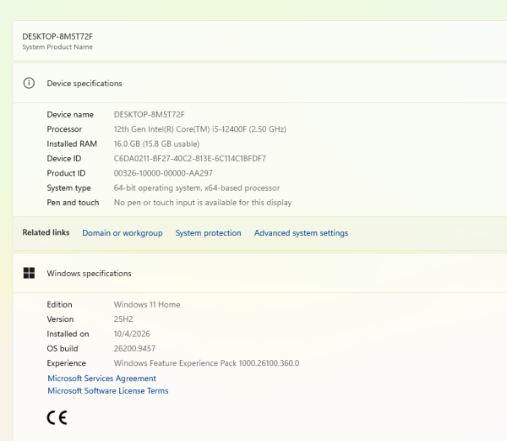
Task: Open the Domain or workgroup link
Action: 123,233
